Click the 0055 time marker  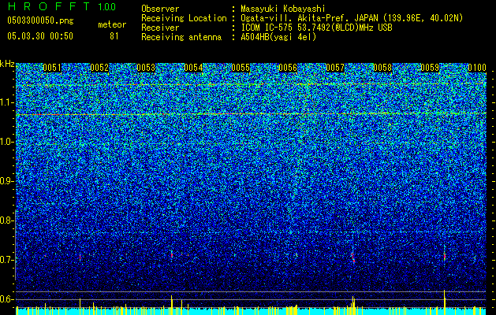pyautogui.click(x=241, y=68)
